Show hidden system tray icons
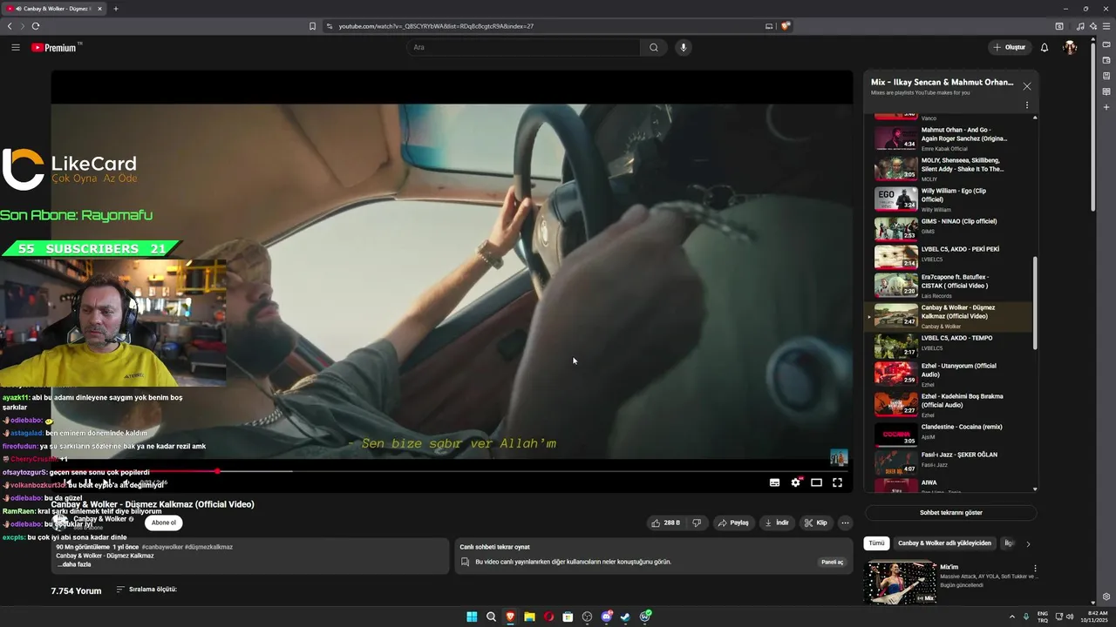Image resolution: width=1116 pixels, height=627 pixels. (x=1012, y=617)
